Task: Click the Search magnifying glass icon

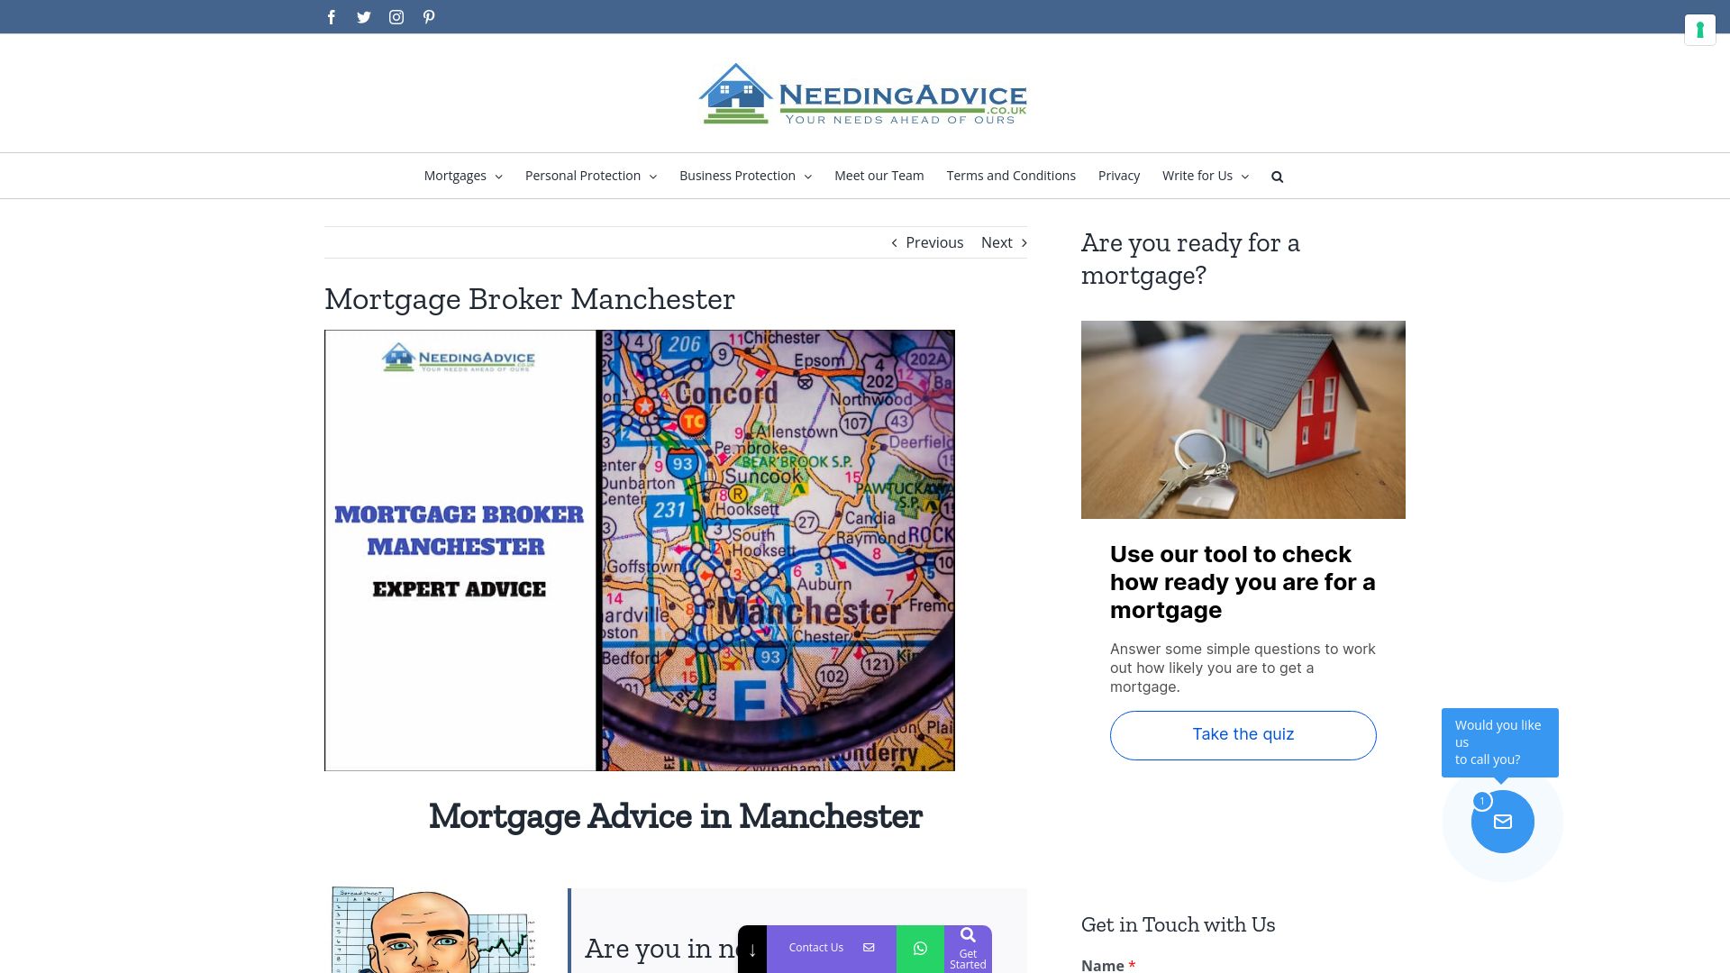Action: pos(1278,176)
